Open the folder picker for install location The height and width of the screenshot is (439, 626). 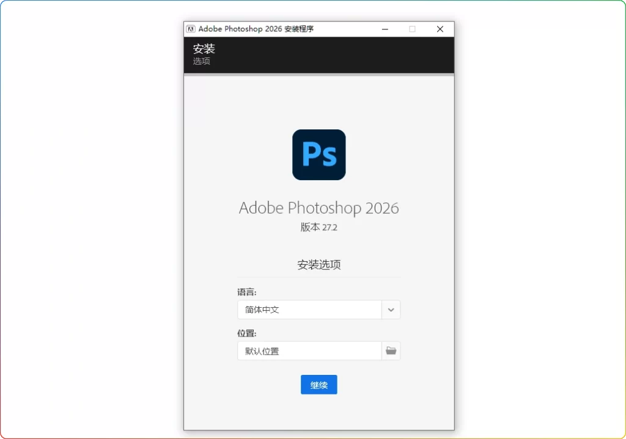pos(391,350)
